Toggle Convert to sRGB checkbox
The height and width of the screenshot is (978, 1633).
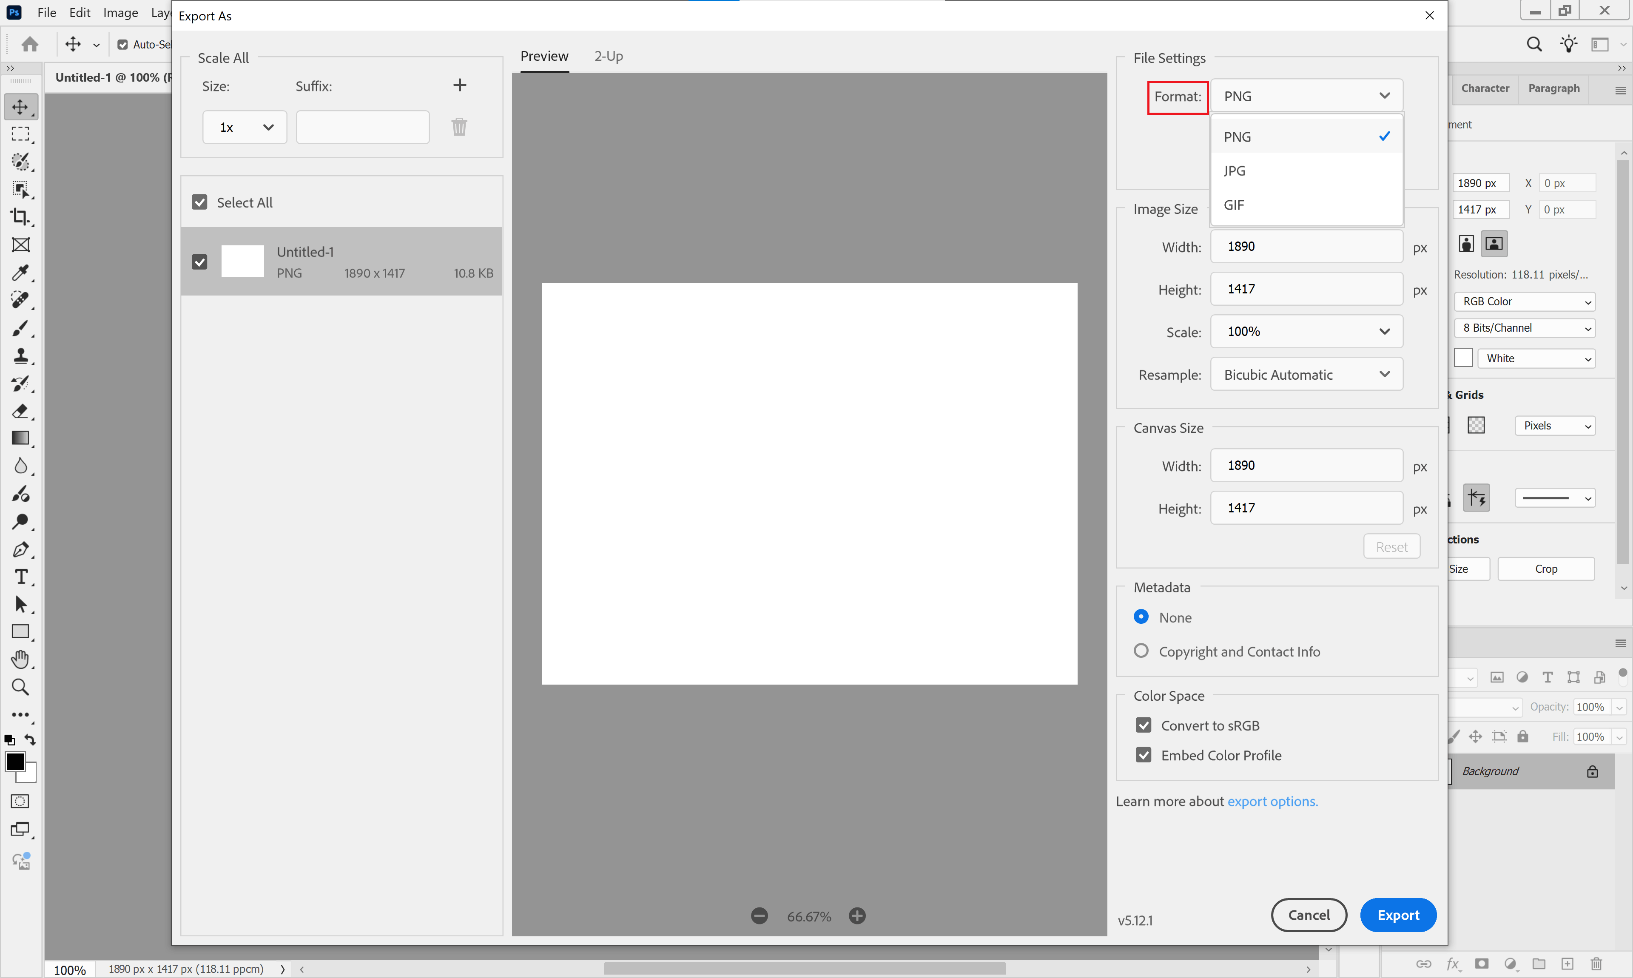[x=1144, y=725]
